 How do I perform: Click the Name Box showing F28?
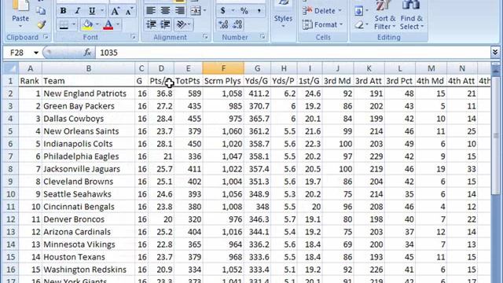pos(17,53)
